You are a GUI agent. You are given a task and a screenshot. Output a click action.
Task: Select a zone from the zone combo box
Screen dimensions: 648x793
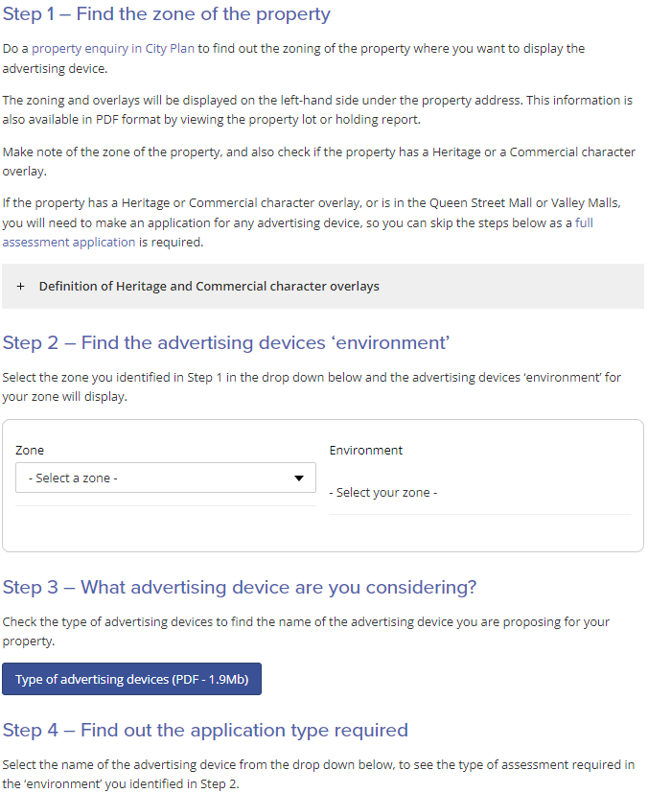pos(165,477)
